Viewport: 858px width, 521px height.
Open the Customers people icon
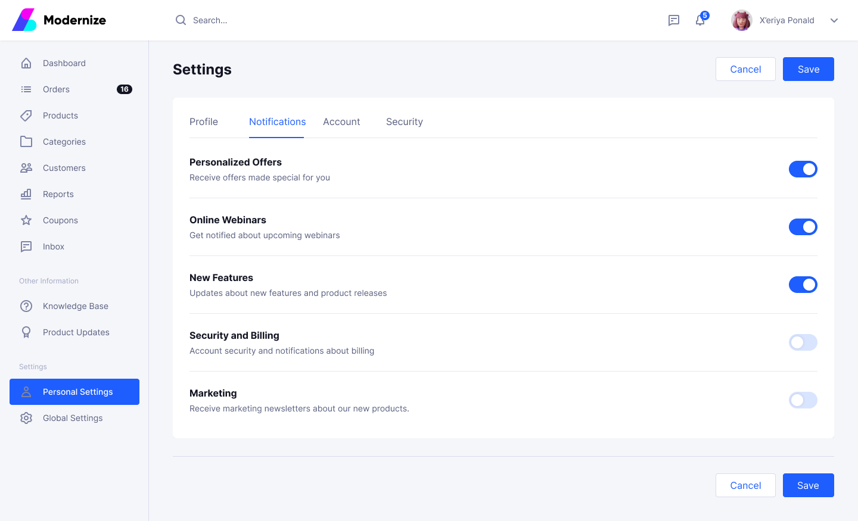point(26,168)
